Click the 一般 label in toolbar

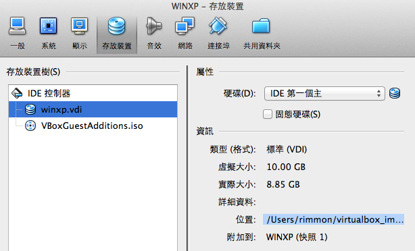[x=18, y=46]
